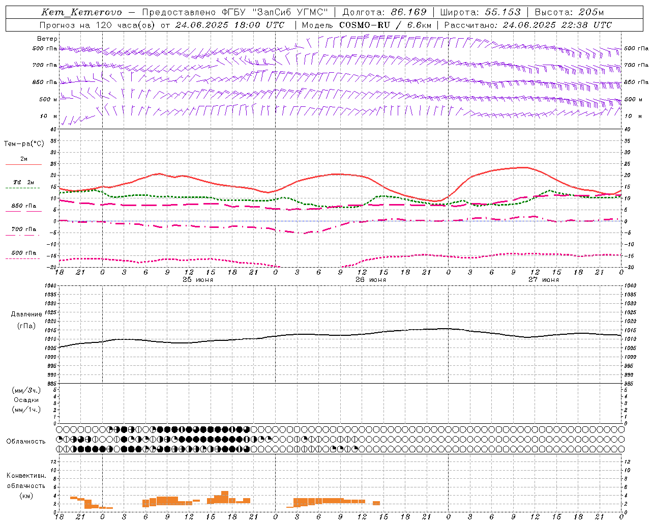Click the Рассчитано: 24.06.2025 22:38 UTC text
The height and width of the screenshot is (521, 651).
(528, 25)
